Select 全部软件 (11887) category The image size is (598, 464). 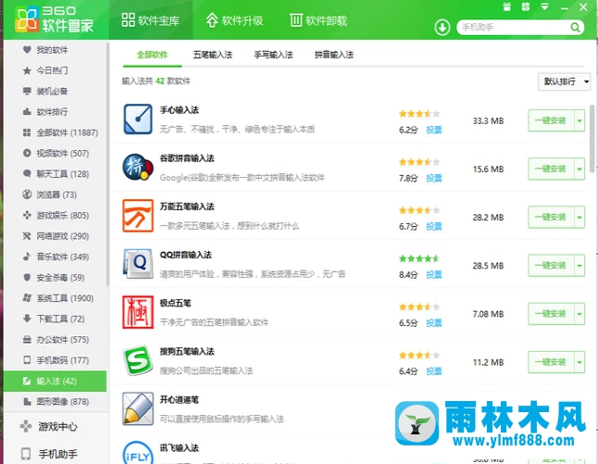[x=60, y=132]
